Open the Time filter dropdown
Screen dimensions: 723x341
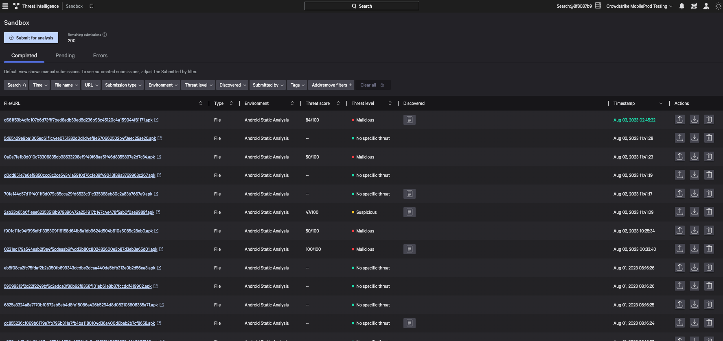[x=39, y=85]
